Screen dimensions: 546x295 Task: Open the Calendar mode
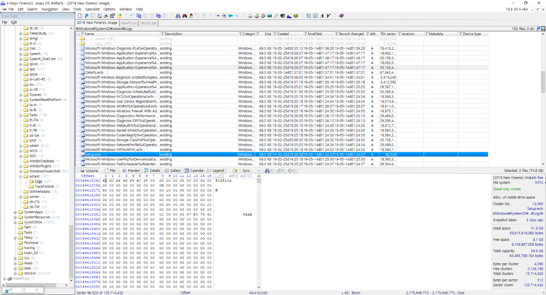tap(194, 171)
